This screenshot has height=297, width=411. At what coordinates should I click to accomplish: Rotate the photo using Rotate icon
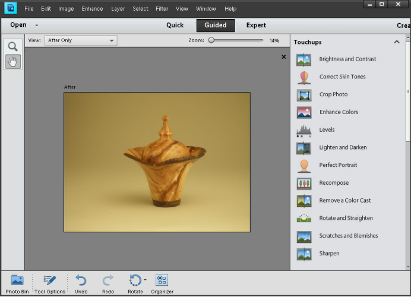point(134,280)
